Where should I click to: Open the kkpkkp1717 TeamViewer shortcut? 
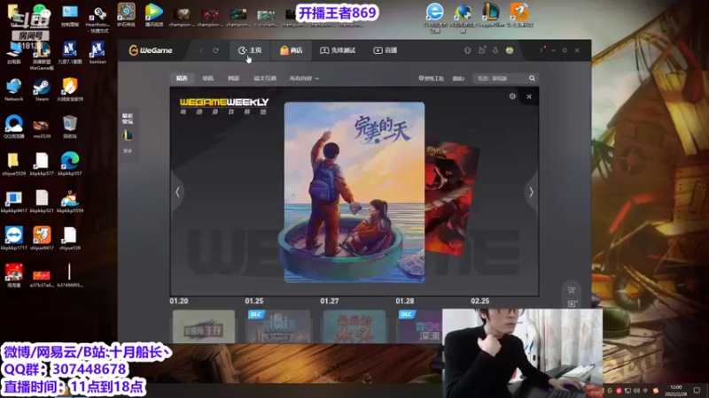14,238
